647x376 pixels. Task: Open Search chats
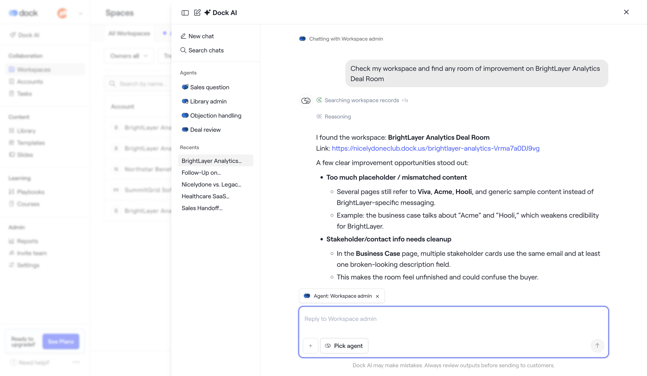(x=202, y=50)
